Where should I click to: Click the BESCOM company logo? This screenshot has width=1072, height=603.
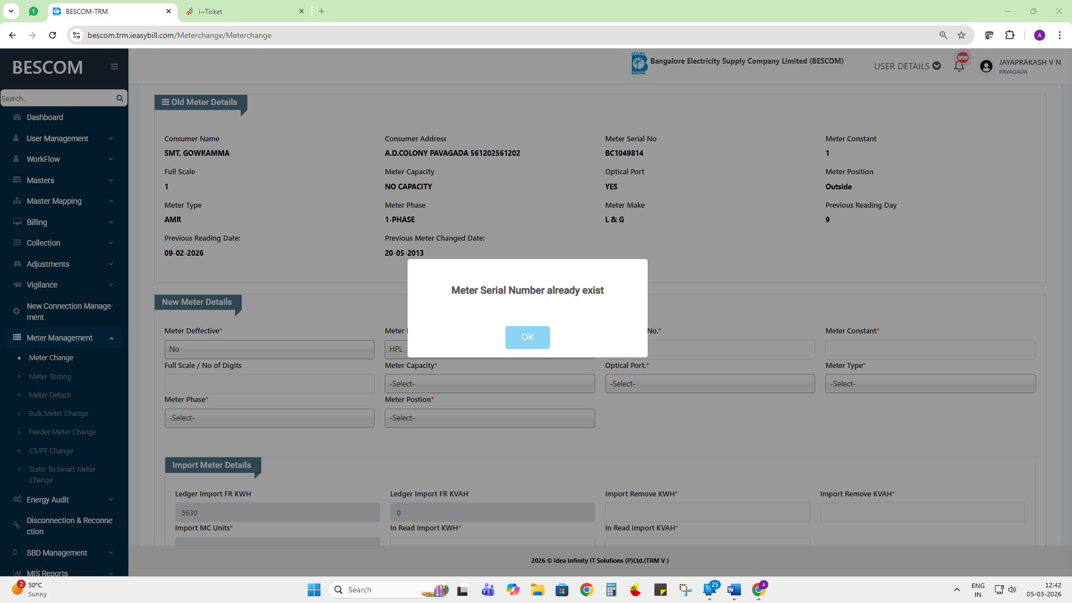point(639,64)
